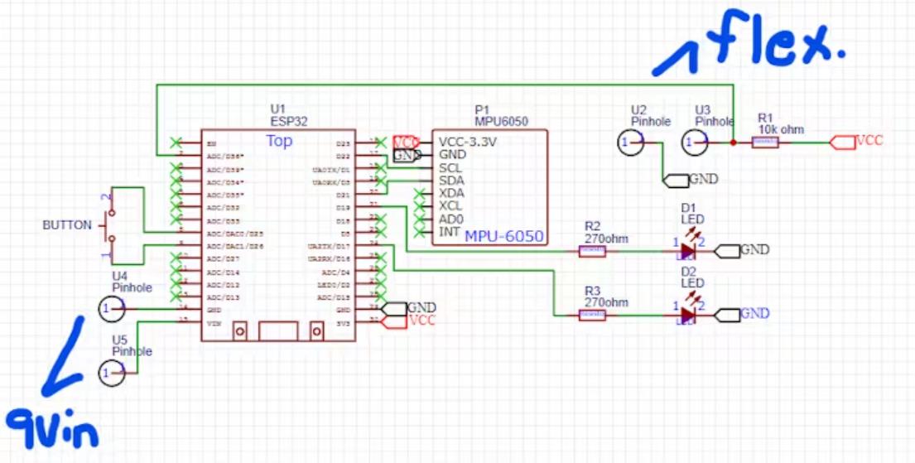Select resistor R1 symbol body
The image size is (915, 463).
pyautogui.click(x=765, y=142)
